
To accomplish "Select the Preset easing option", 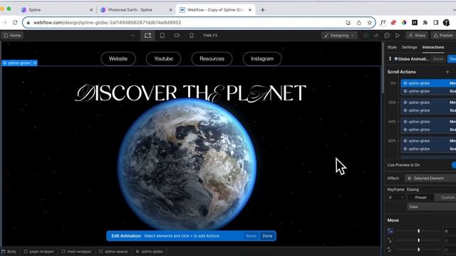I will pos(420,198).
